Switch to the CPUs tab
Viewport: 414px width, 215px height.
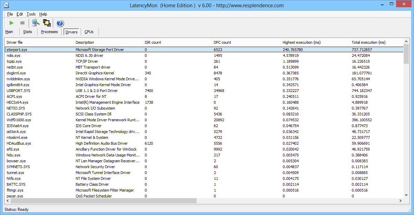(89, 32)
